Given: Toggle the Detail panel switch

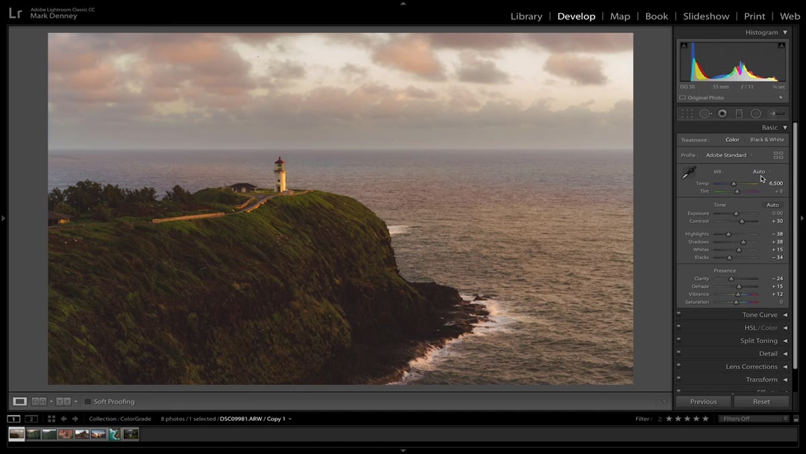Looking at the screenshot, I should tap(679, 352).
